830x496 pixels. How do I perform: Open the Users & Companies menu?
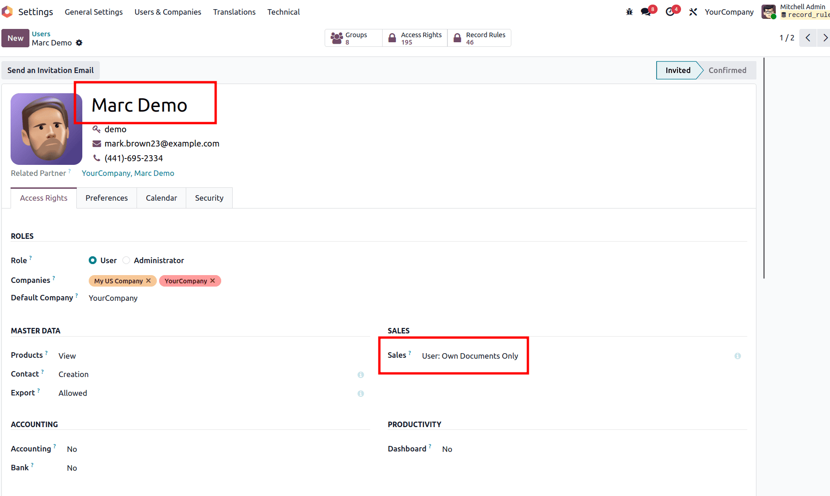coord(168,12)
